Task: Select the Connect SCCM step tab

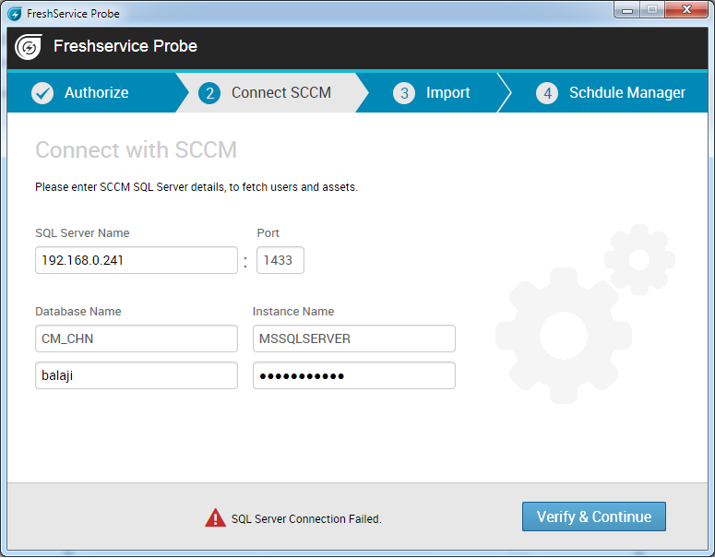Action: click(272, 92)
